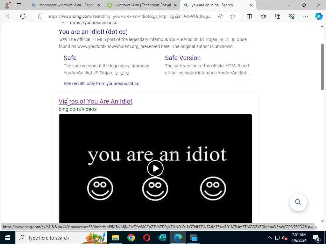Open the muted volume tray icon
The image size is (326, 244).
(x=285, y=238)
